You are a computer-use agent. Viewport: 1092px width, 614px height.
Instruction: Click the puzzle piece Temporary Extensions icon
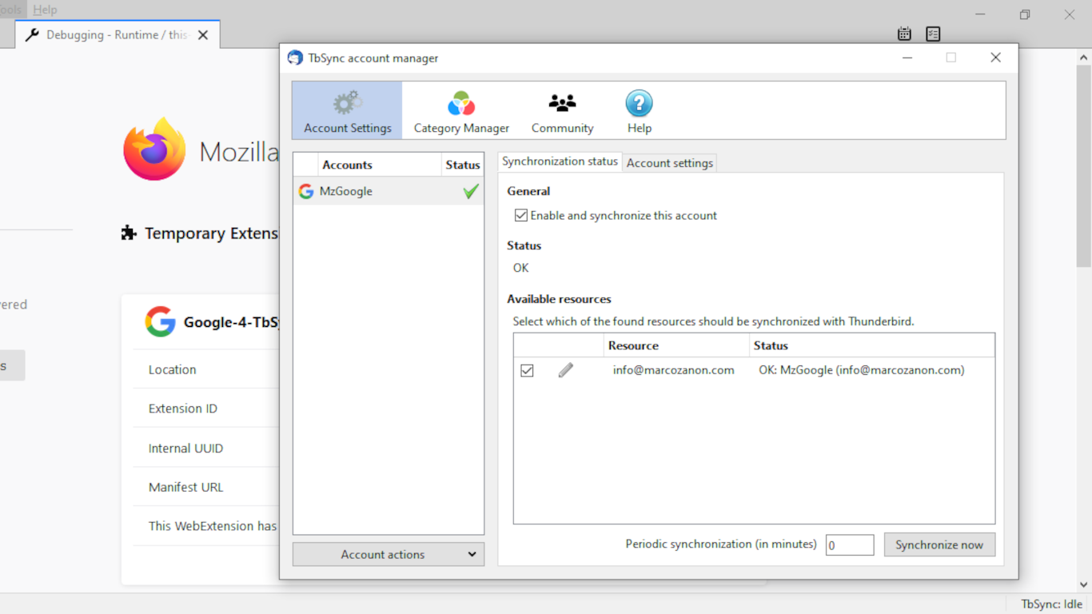click(x=129, y=233)
